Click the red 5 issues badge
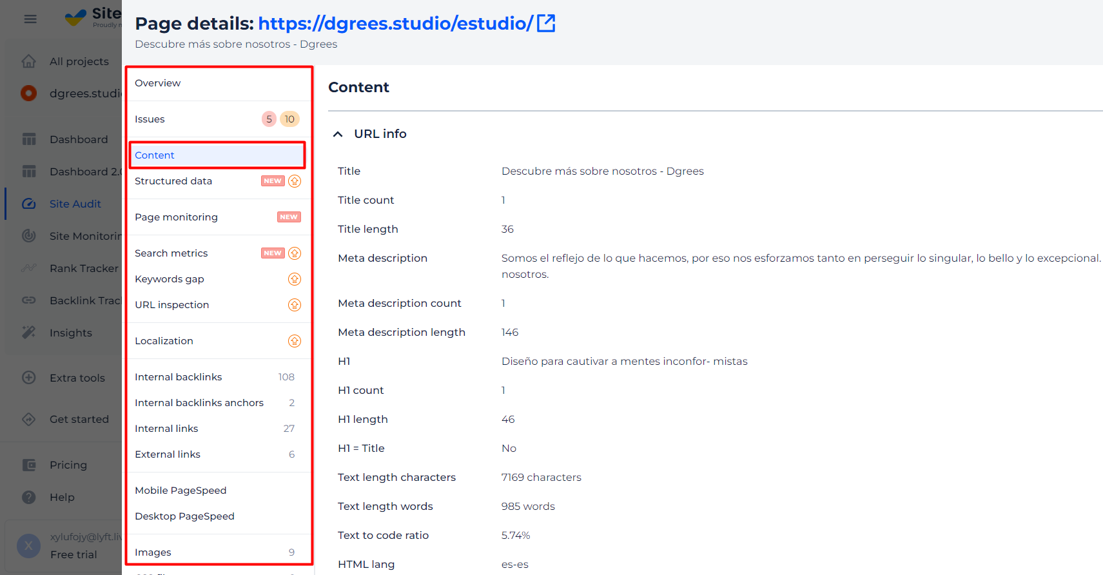Viewport: 1103px width, 575px height. pos(269,119)
